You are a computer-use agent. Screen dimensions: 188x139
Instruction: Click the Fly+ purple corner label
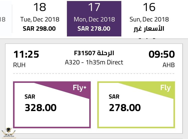click(x=79, y=88)
